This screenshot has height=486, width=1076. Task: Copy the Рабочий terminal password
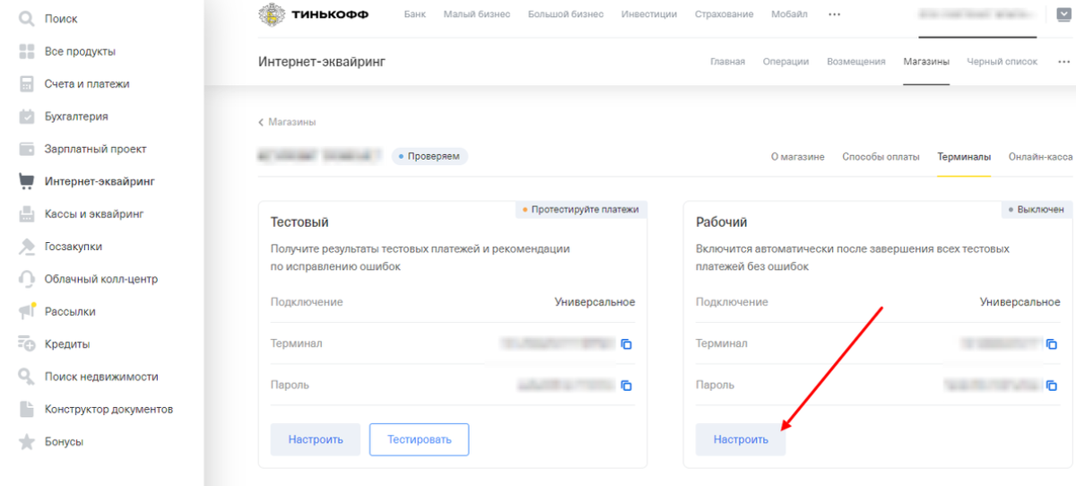pos(1052,385)
